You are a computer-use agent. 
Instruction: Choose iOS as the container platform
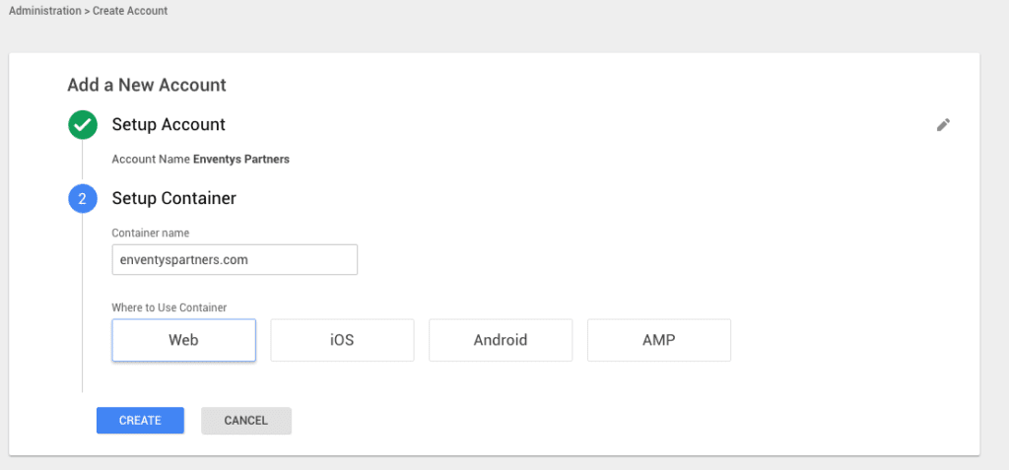tap(342, 340)
